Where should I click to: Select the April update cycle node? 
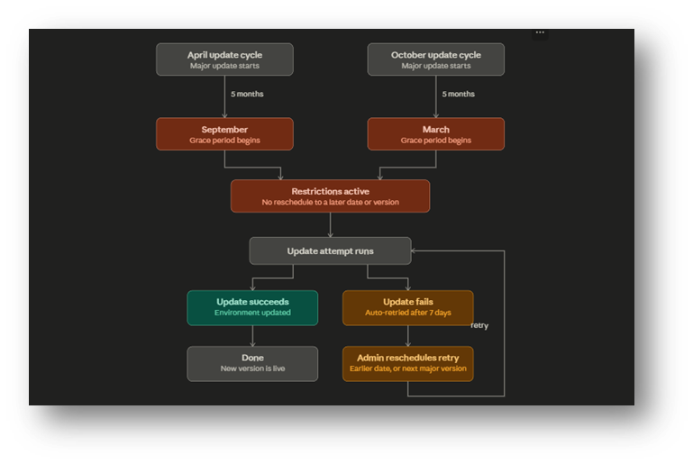point(224,59)
